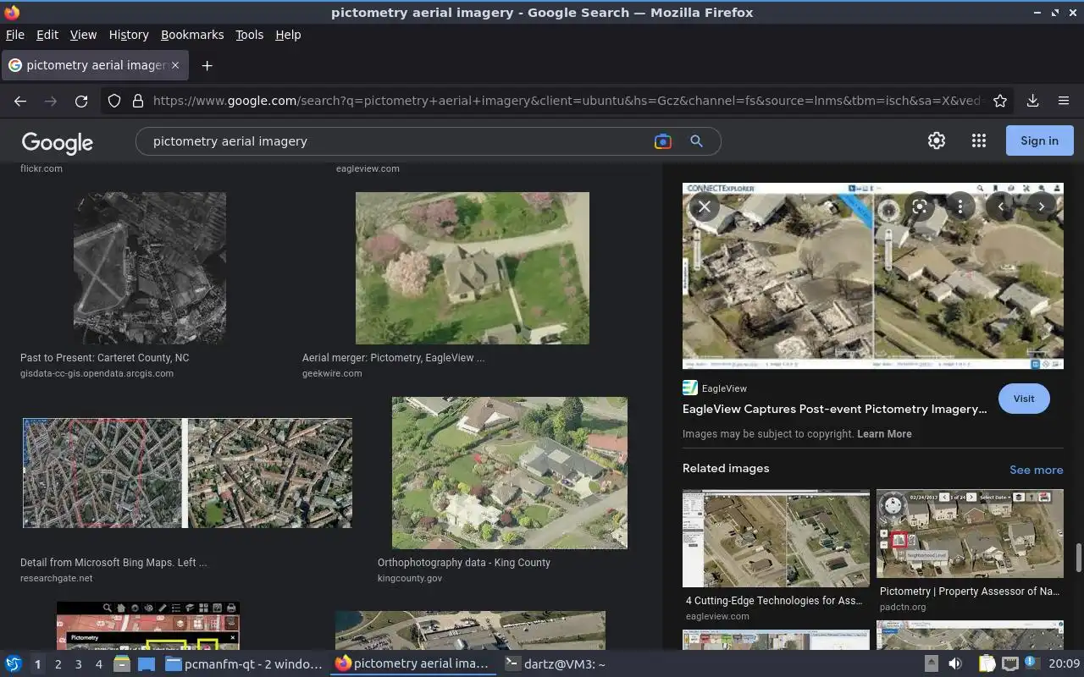
Task: Click See more related images
Action: pyautogui.click(x=1036, y=470)
